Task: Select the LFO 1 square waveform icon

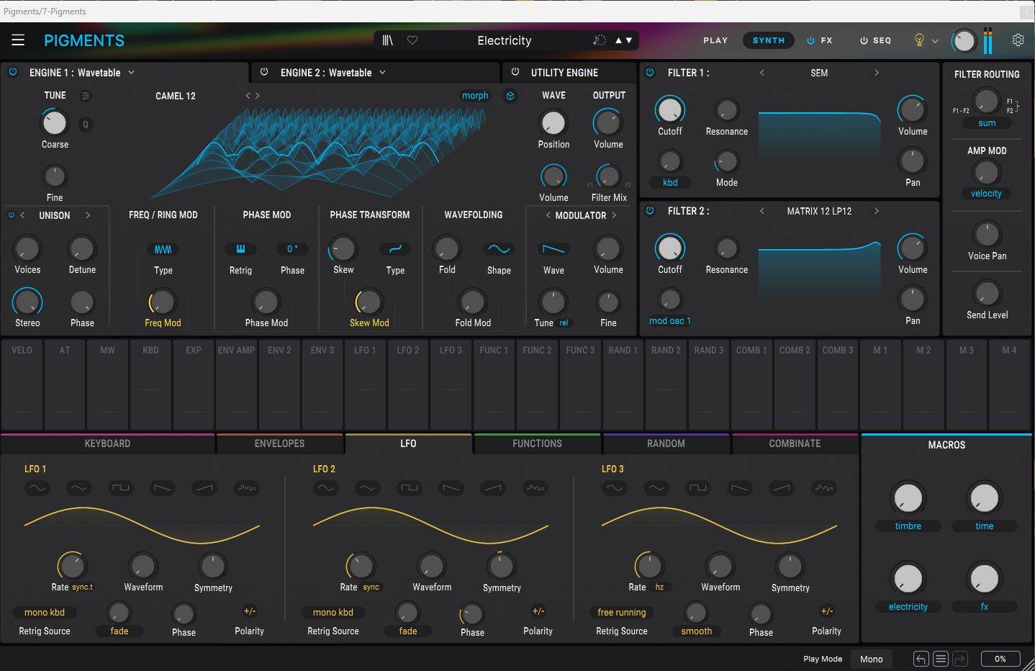Action: pos(121,488)
